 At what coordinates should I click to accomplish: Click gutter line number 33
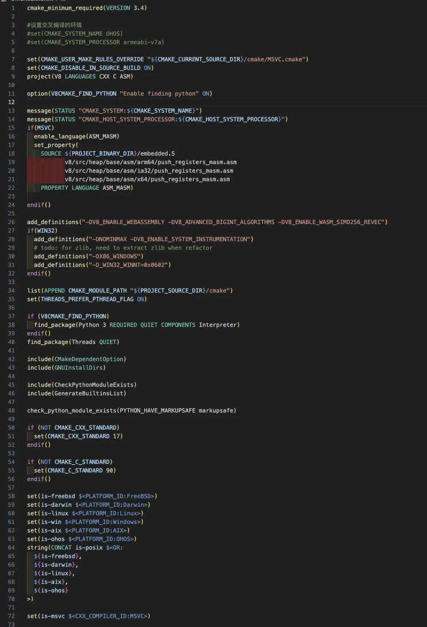11,282
